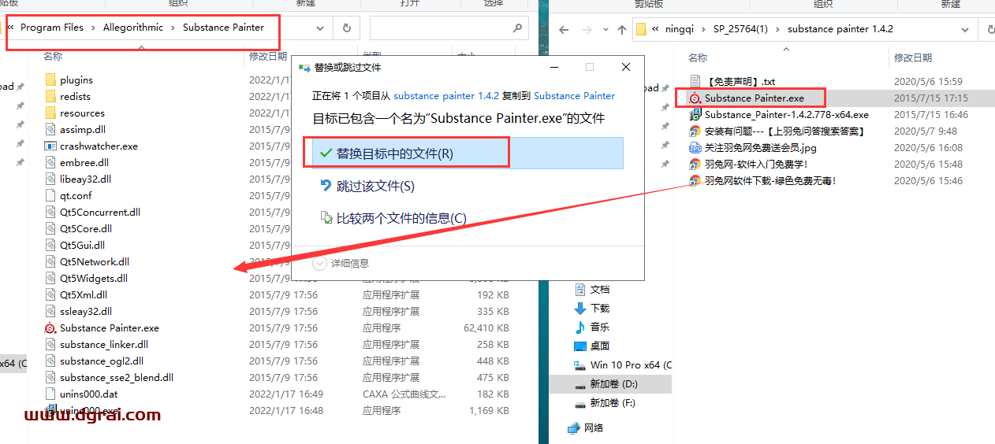Select assimp.dll file icon
The image size is (995, 444).
click(x=51, y=129)
